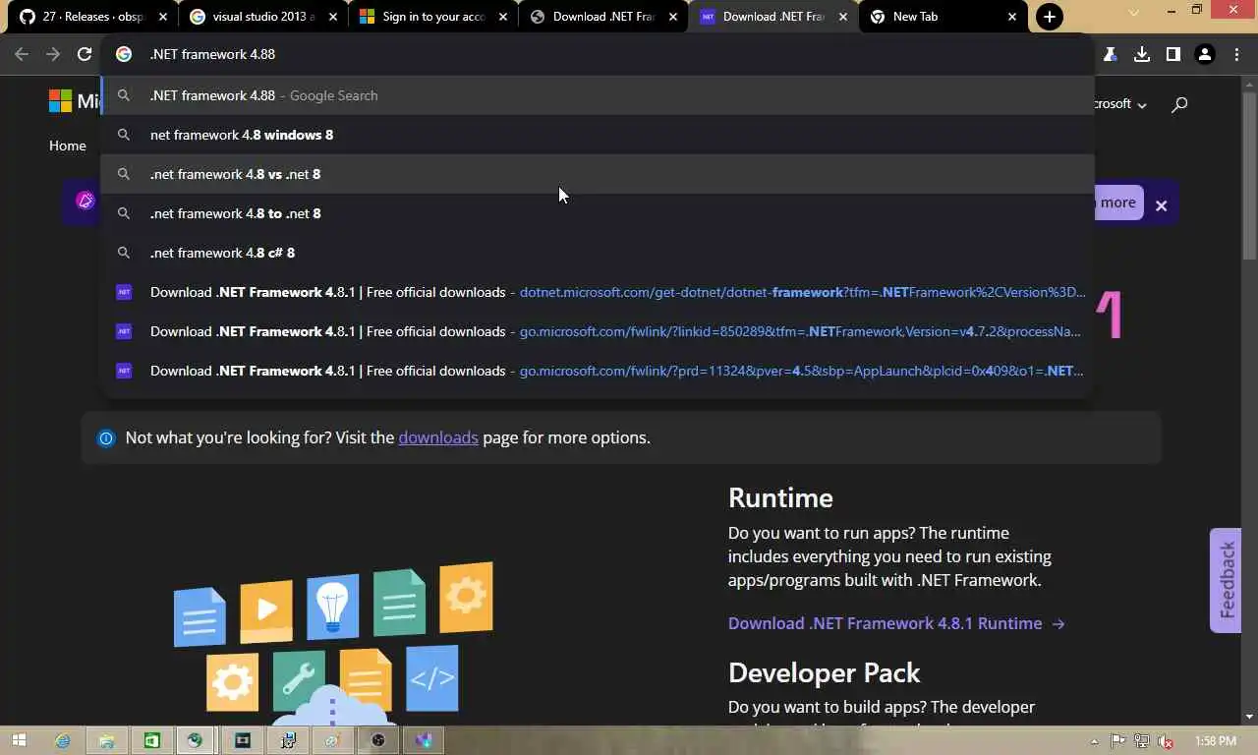
Task: Close the 'visual studio 2013' tab
Action: point(333,17)
